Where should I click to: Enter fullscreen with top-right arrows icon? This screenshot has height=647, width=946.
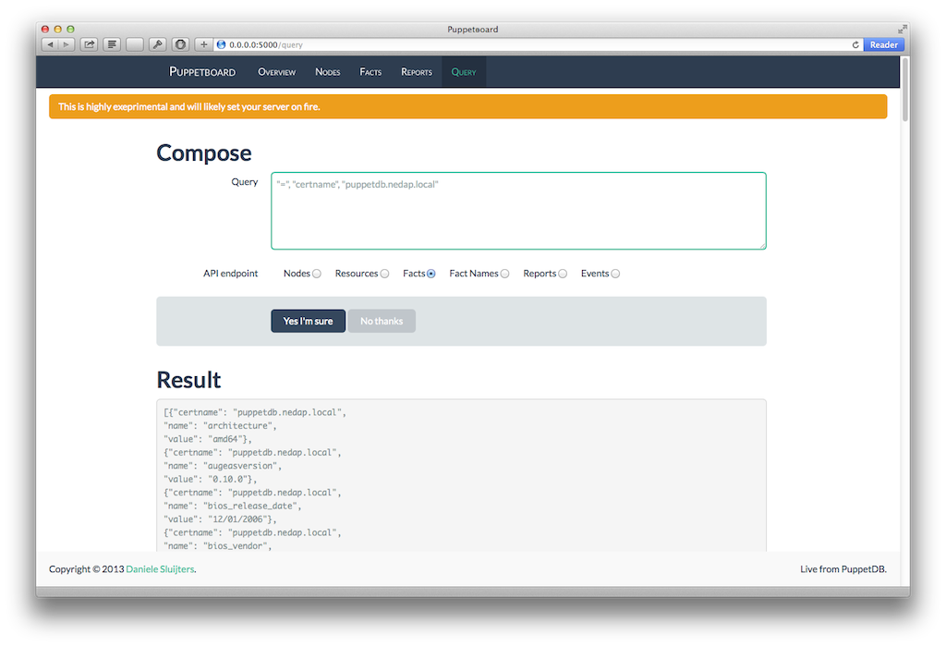point(902,30)
